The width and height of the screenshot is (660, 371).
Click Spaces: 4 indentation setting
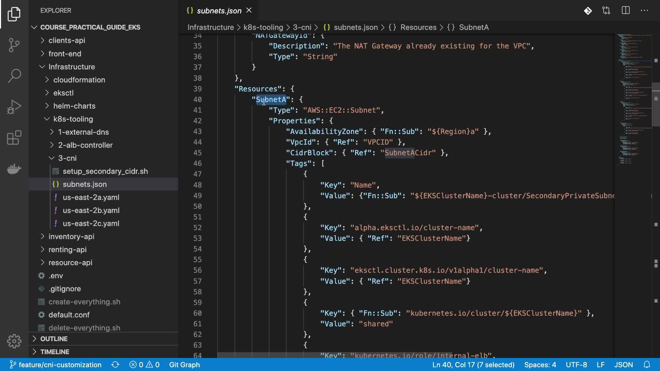tap(540, 365)
